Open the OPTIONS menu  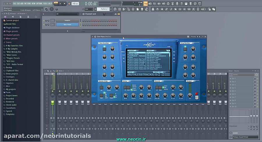39,3
